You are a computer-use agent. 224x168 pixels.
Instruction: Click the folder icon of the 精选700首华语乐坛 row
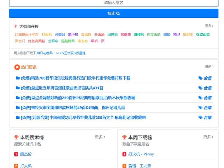pos(18,78)
